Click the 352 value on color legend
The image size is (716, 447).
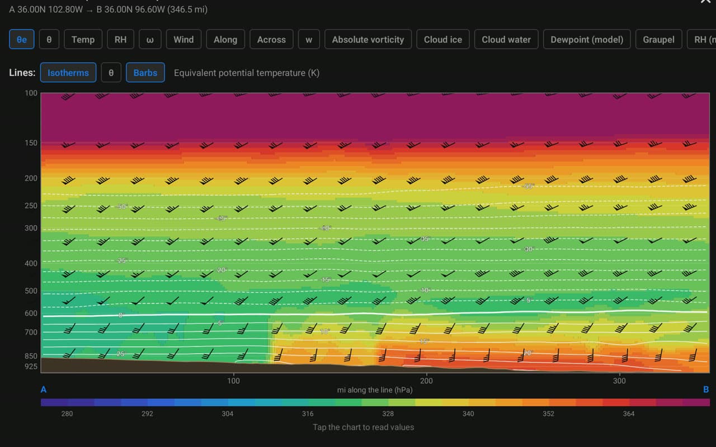pos(548,414)
